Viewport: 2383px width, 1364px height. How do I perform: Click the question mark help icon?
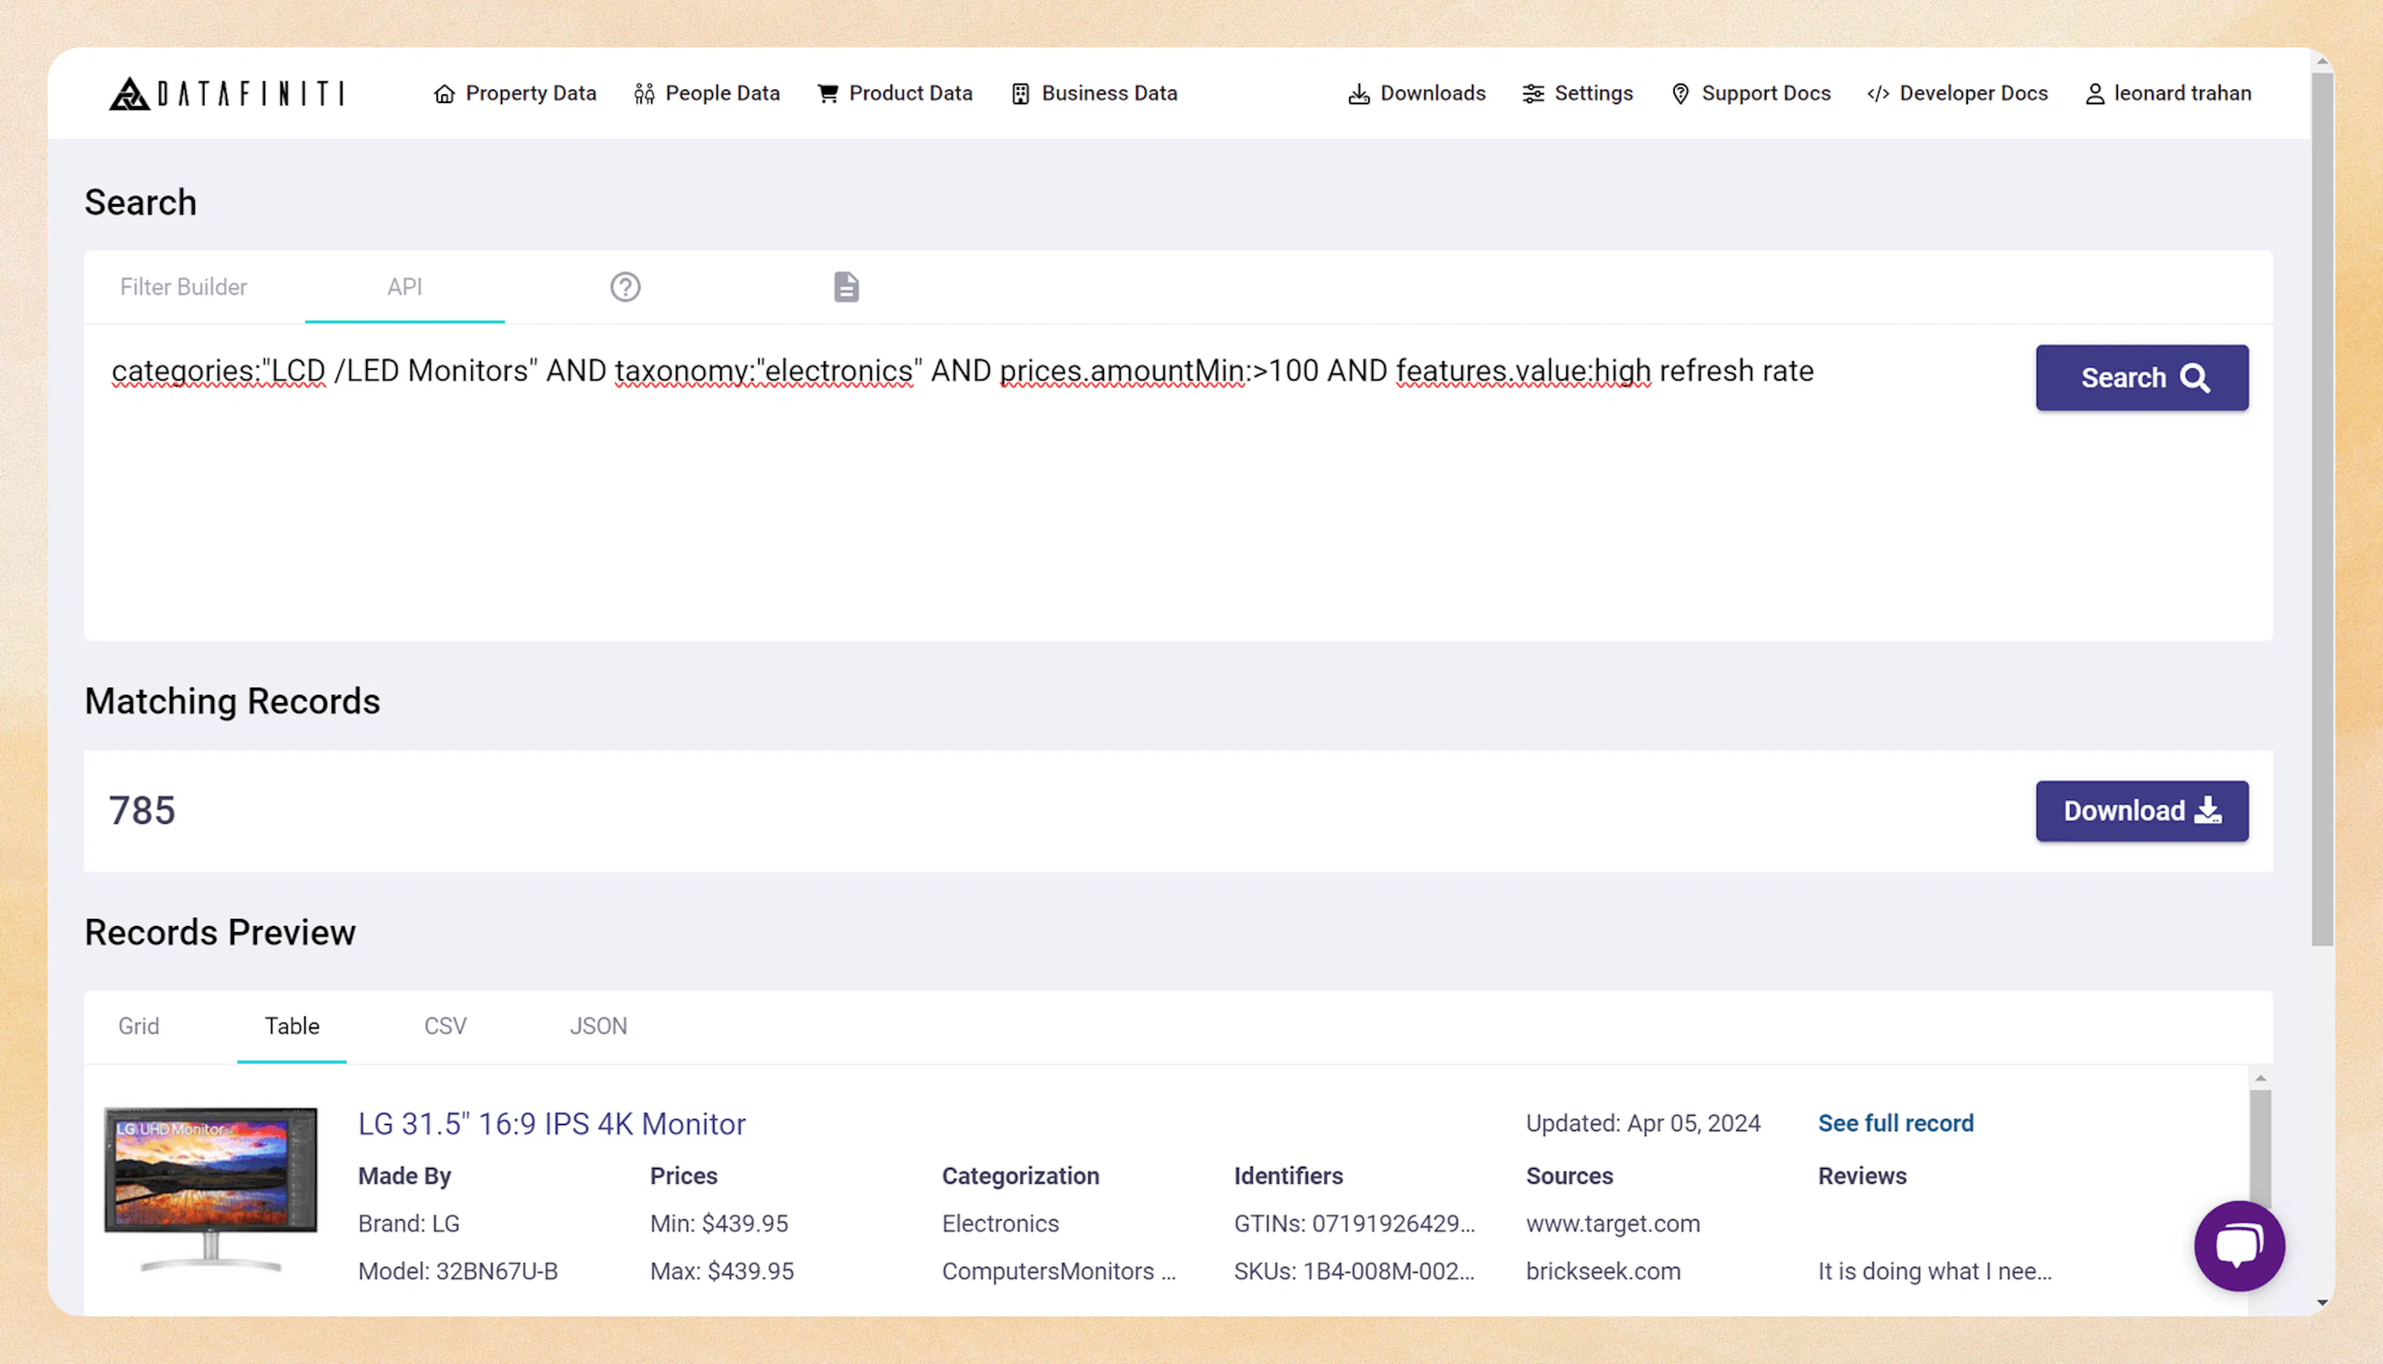pyautogui.click(x=625, y=287)
